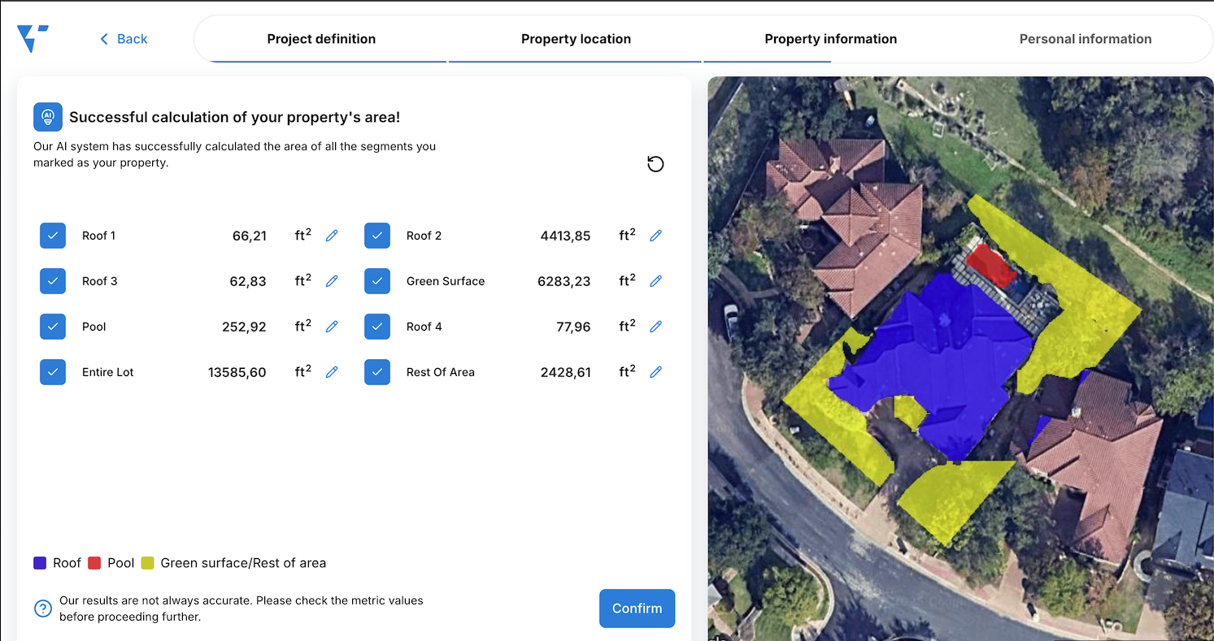Click the question mark help icon
Screen dimensions: 1214x641
pos(43,609)
